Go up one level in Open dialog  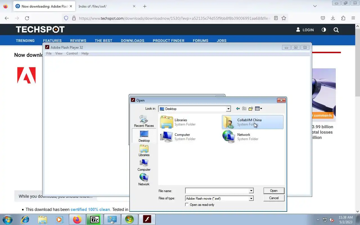coord(244,109)
